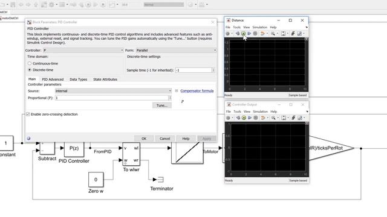Click the Tune... button

[x=162, y=105]
